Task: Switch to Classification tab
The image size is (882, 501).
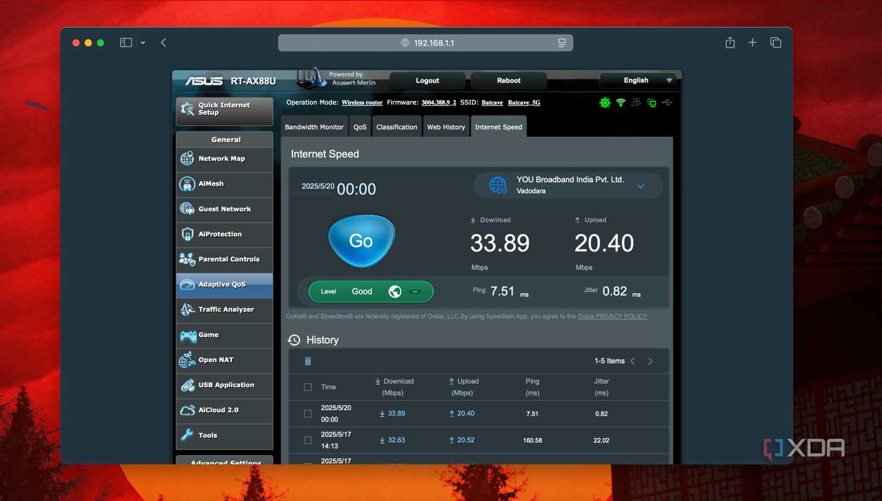Action: (x=396, y=127)
